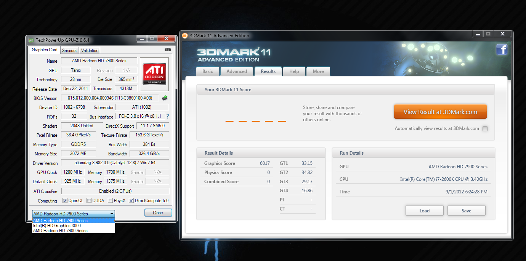This screenshot has height=261, width=526.
Task: Click the GPU-Z title bar app icon
Action: click(x=31, y=40)
